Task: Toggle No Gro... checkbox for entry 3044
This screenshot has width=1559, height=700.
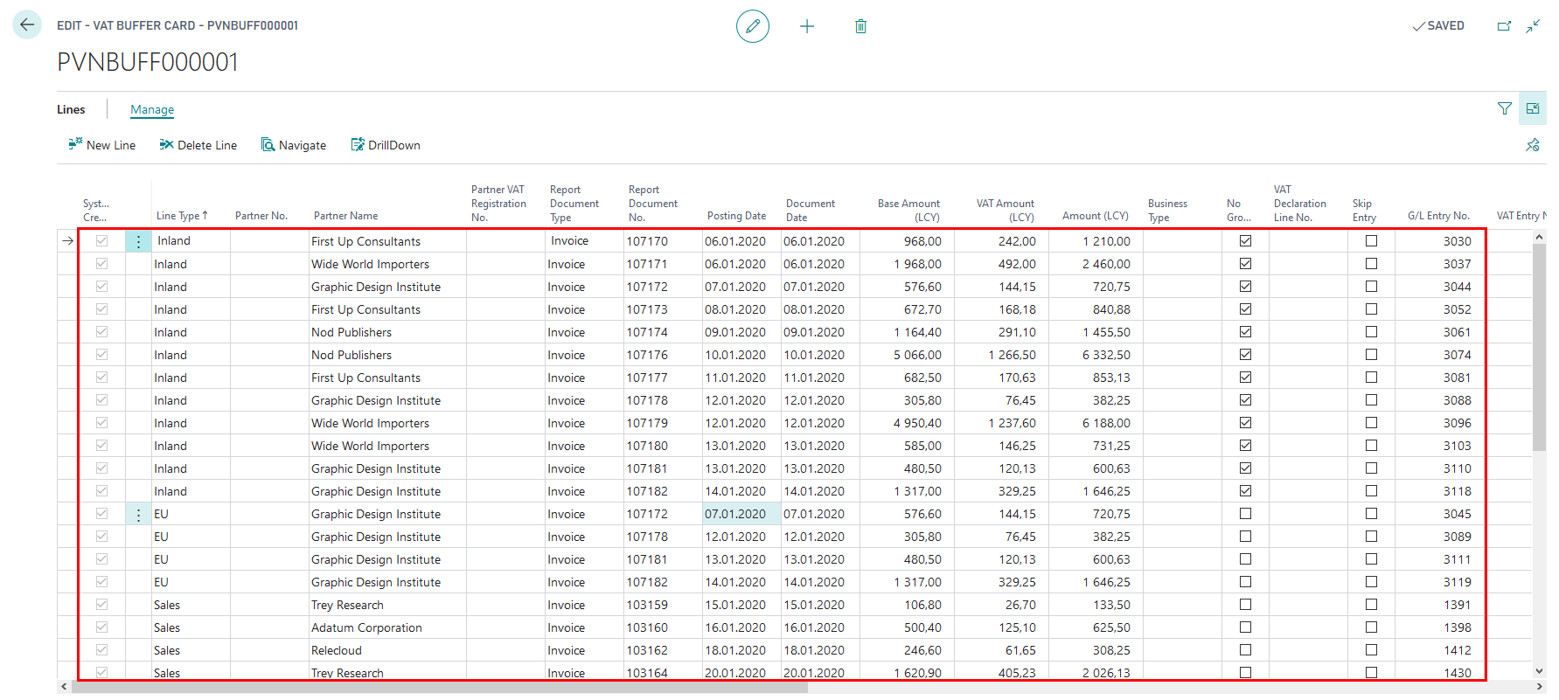Action: point(1245,287)
